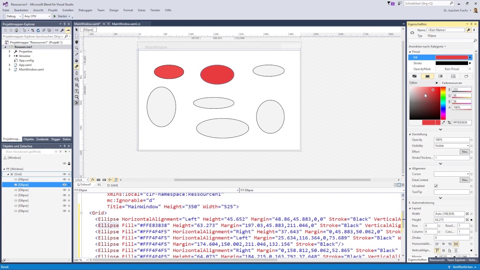Select the Zoom magnifier tool

[x=76, y=48]
